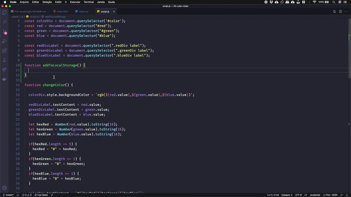
Task: Open the Dropbox menu bar icon
Action: (271, 2)
